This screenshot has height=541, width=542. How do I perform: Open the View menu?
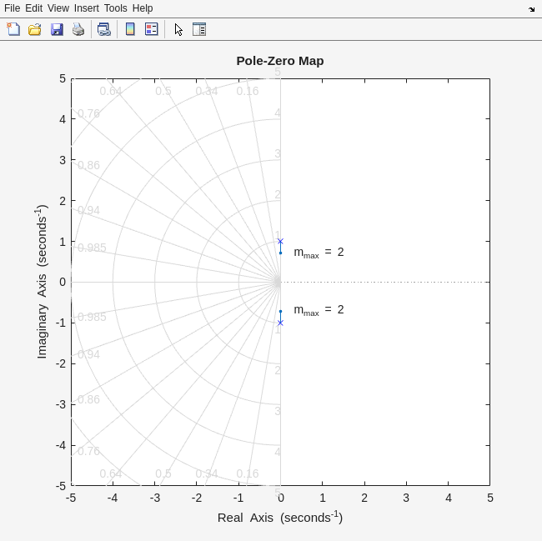click(58, 8)
